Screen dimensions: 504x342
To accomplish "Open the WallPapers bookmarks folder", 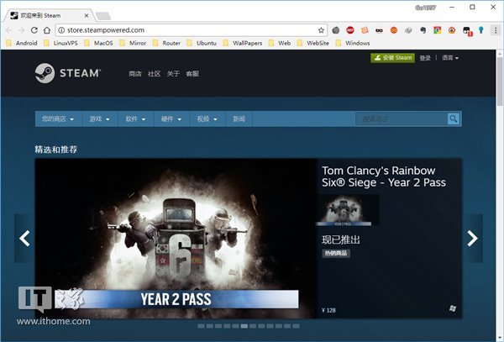I will pos(243,43).
